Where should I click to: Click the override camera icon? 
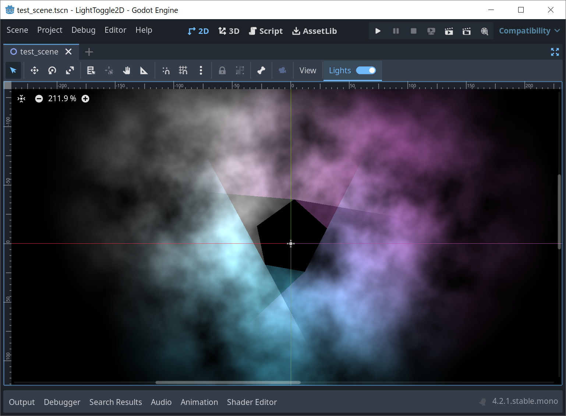click(x=283, y=70)
